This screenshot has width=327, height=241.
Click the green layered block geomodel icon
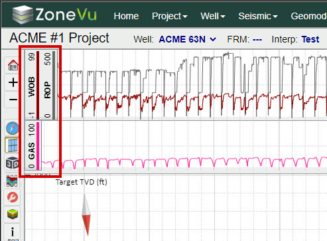tap(13, 214)
